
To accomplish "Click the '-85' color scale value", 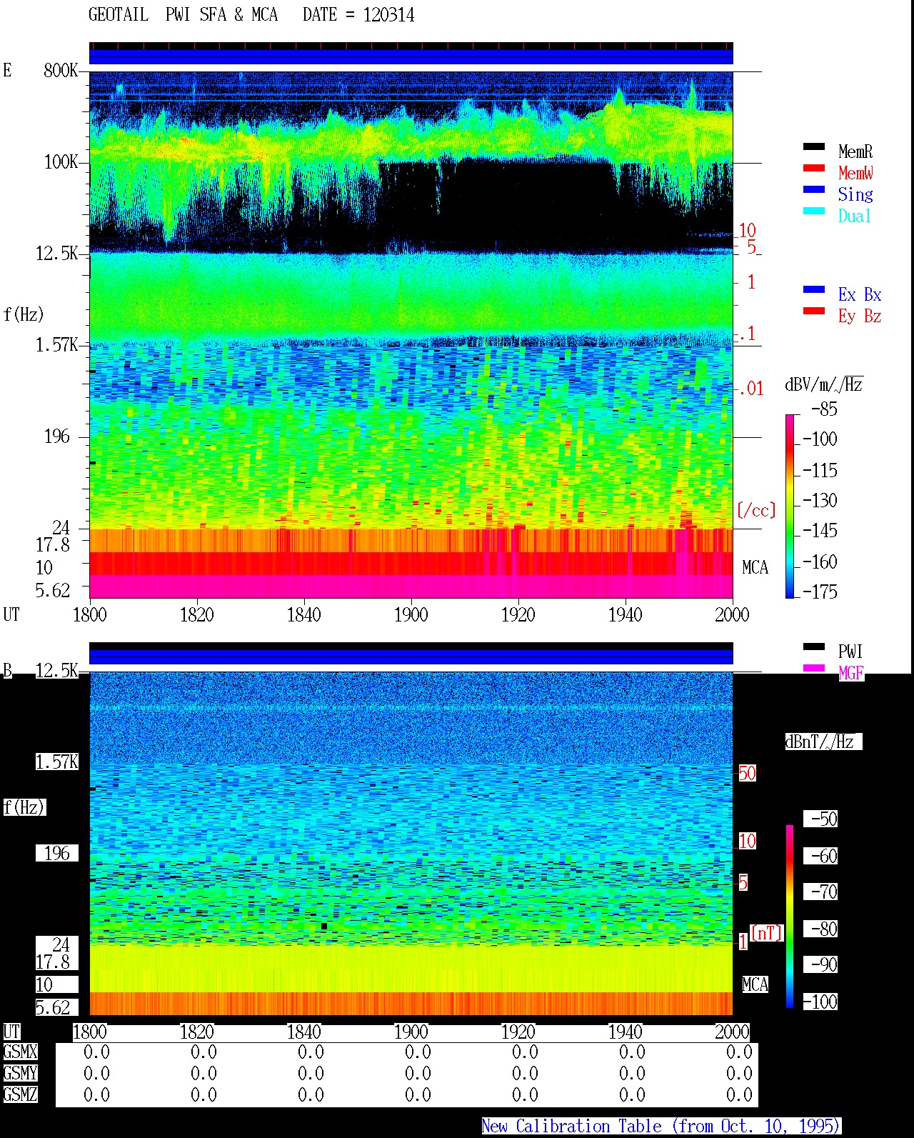I will 824,409.
